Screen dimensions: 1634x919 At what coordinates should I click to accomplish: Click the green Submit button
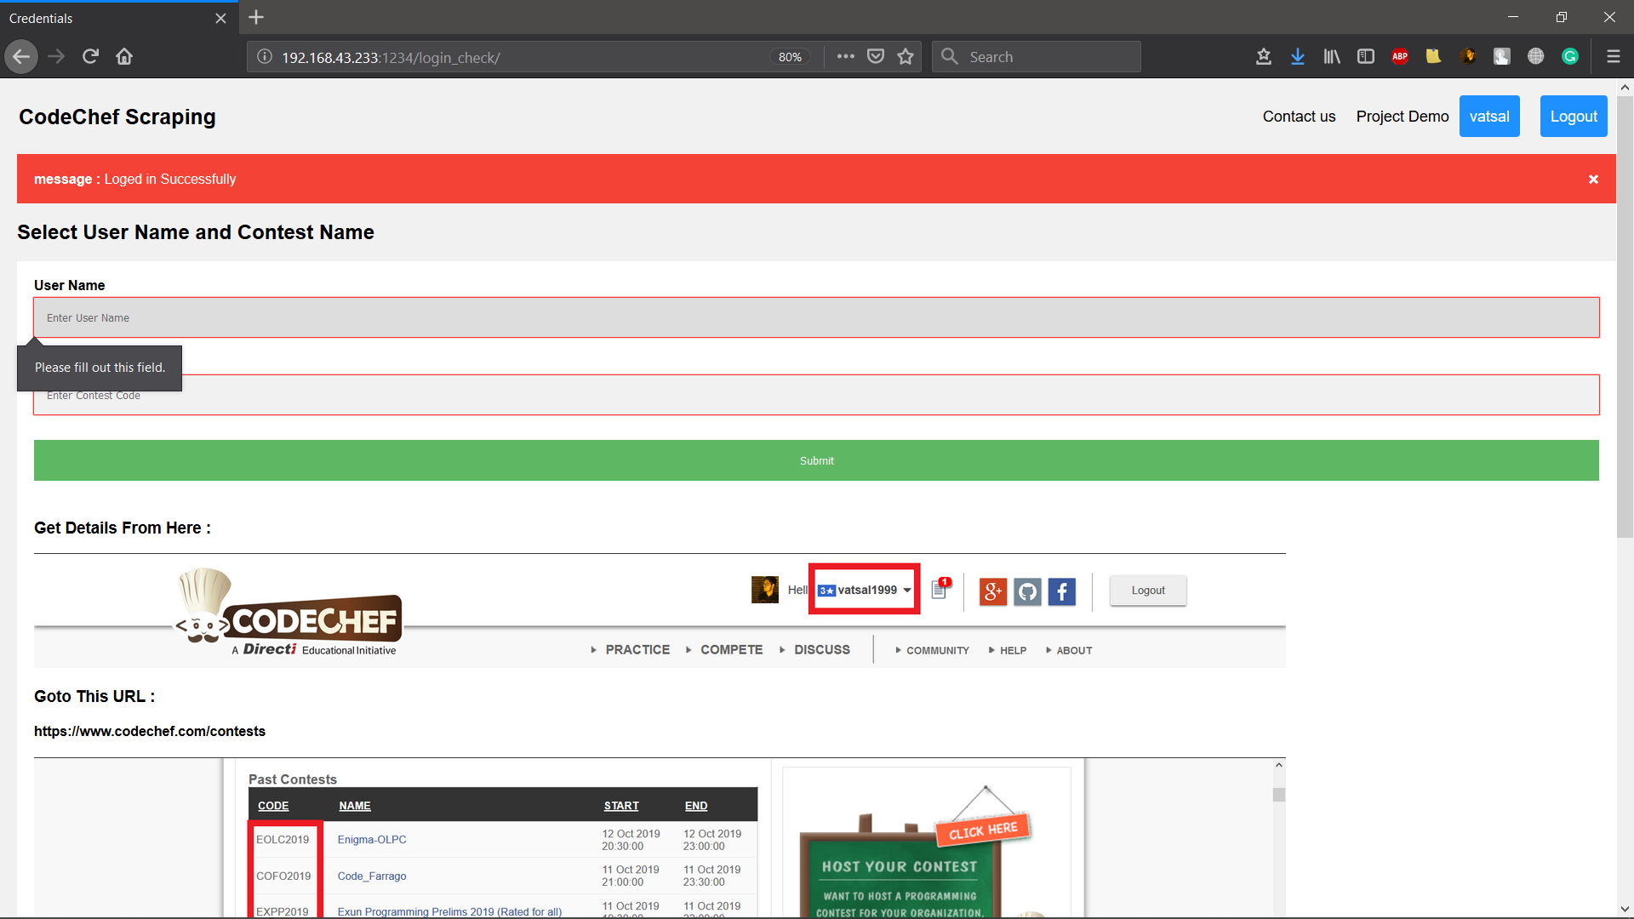[x=816, y=460]
